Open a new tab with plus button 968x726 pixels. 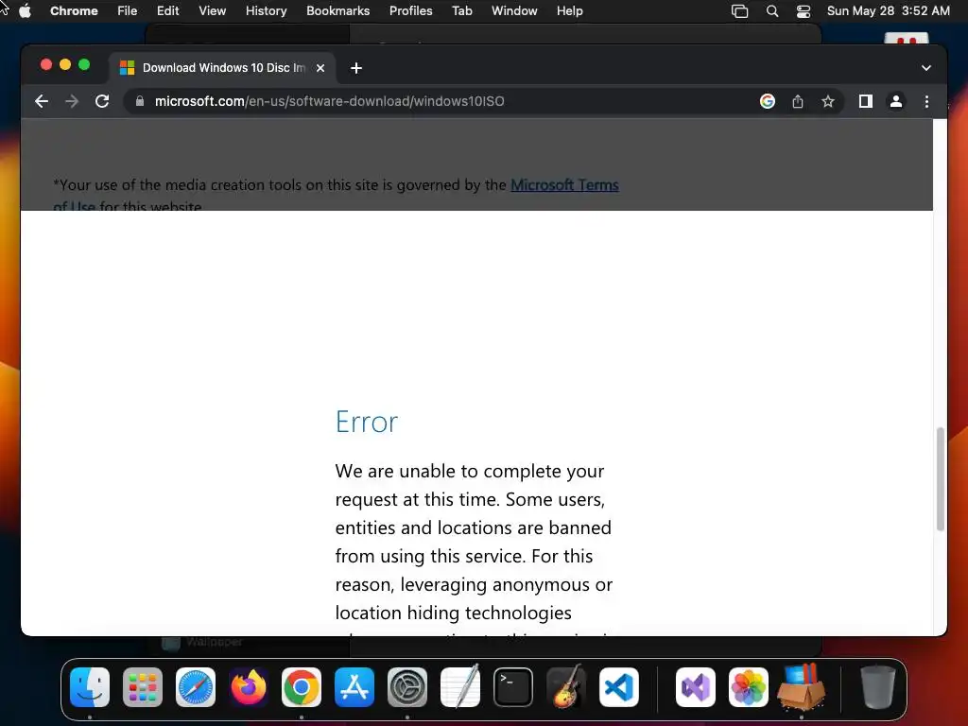tap(356, 68)
